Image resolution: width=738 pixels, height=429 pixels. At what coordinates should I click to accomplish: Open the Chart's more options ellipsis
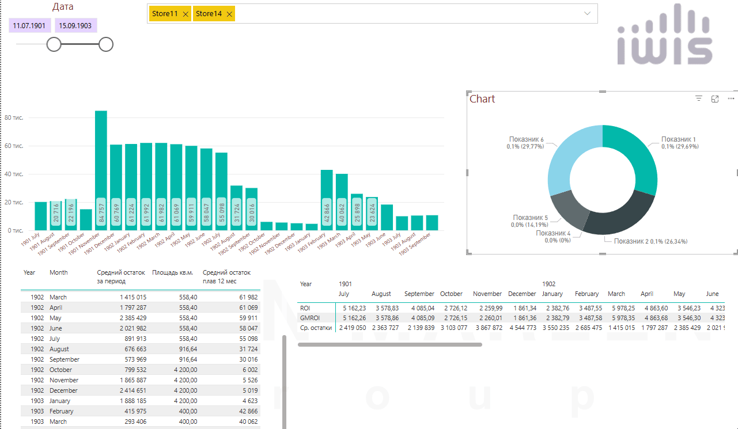(x=731, y=99)
